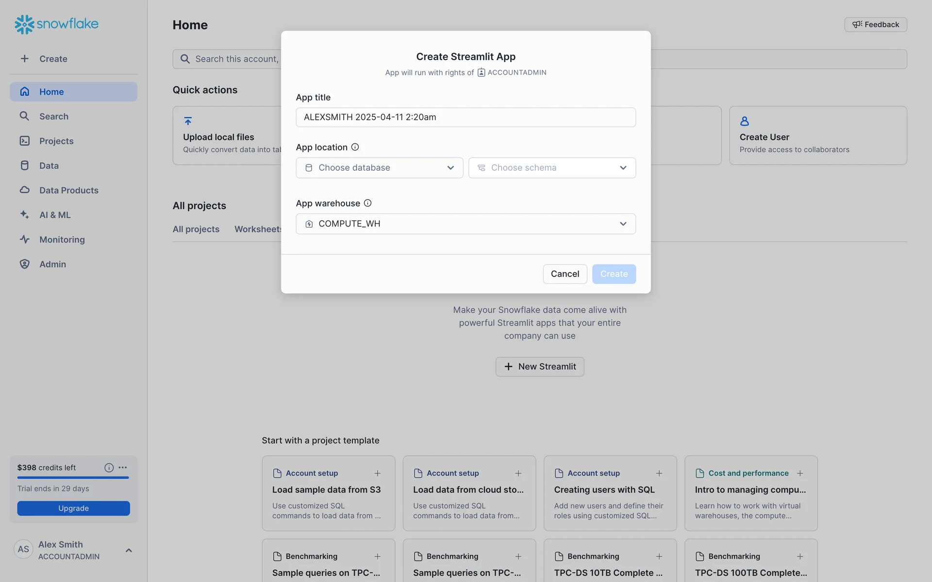Open the Data section icon in sidebar

25,165
